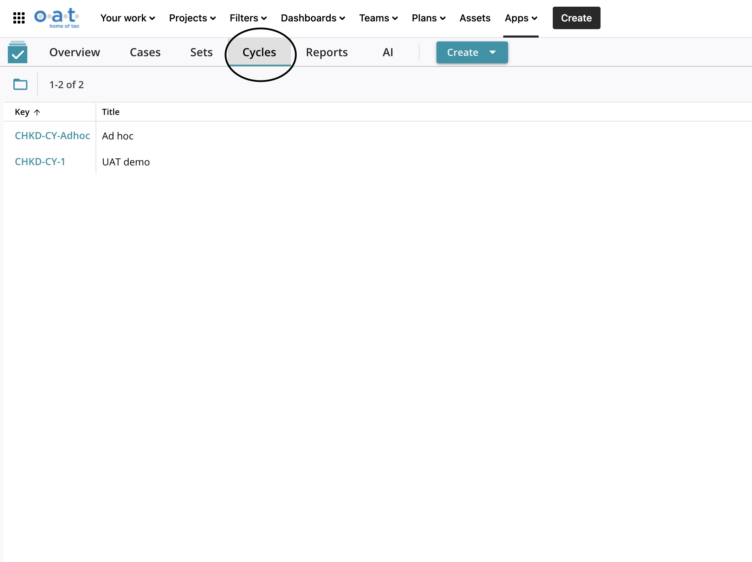Open the CHKD-CY-1 cycle link
This screenshot has width=752, height=562.
[40, 162]
